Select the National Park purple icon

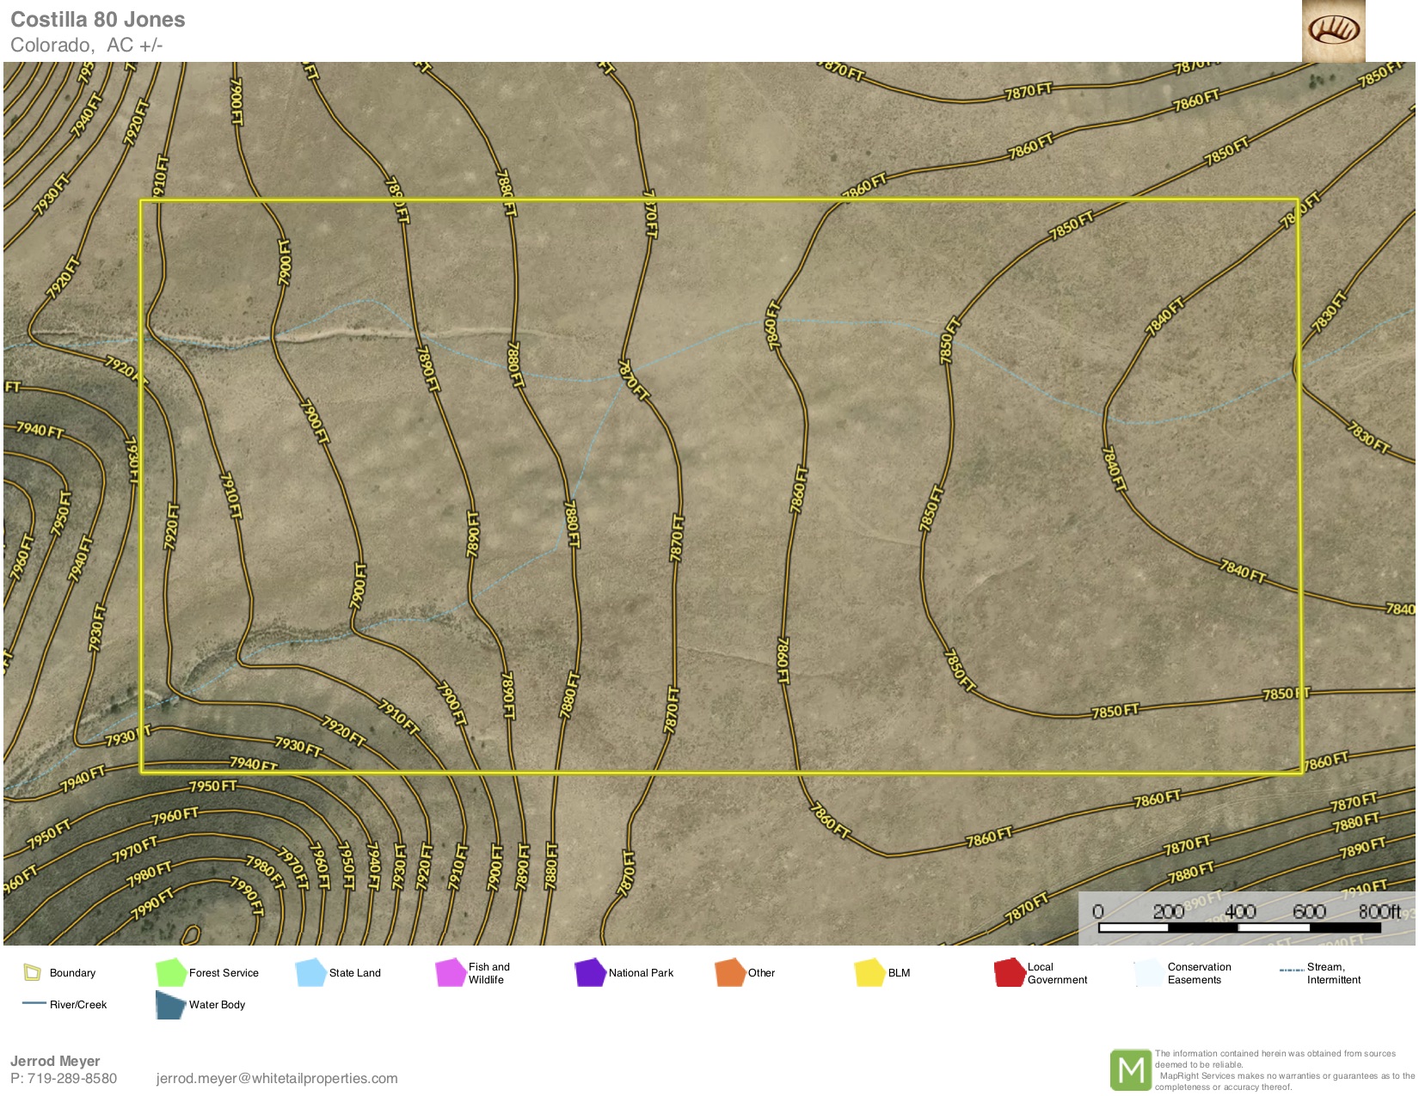[x=591, y=972]
